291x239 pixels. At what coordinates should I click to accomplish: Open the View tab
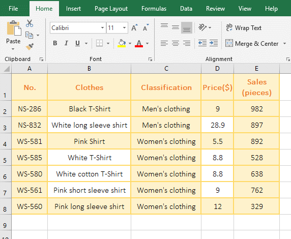click(x=245, y=9)
